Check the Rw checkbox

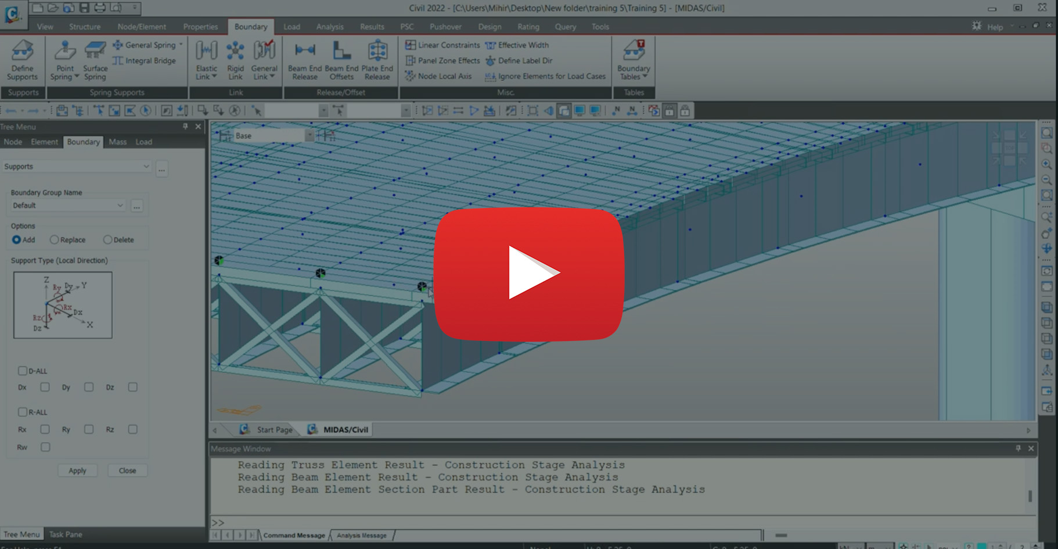point(45,447)
